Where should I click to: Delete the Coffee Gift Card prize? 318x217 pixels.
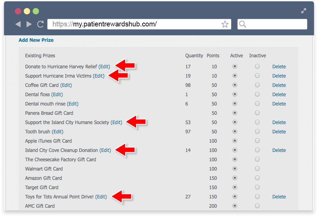(x=279, y=85)
